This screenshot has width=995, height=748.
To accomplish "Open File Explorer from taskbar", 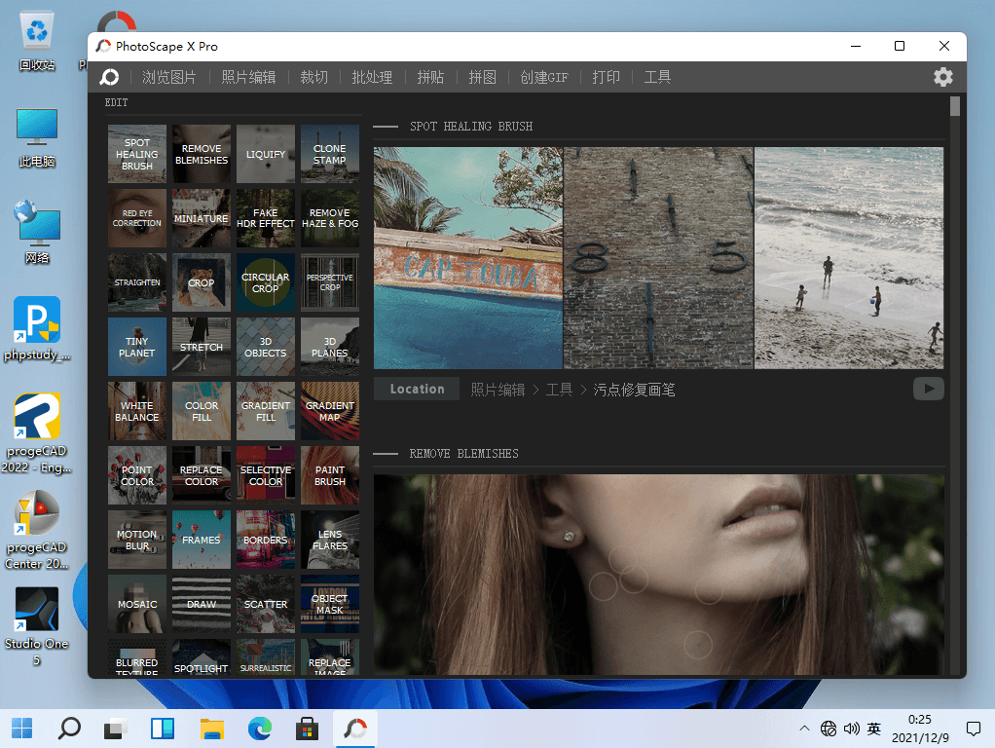I will (x=212, y=729).
